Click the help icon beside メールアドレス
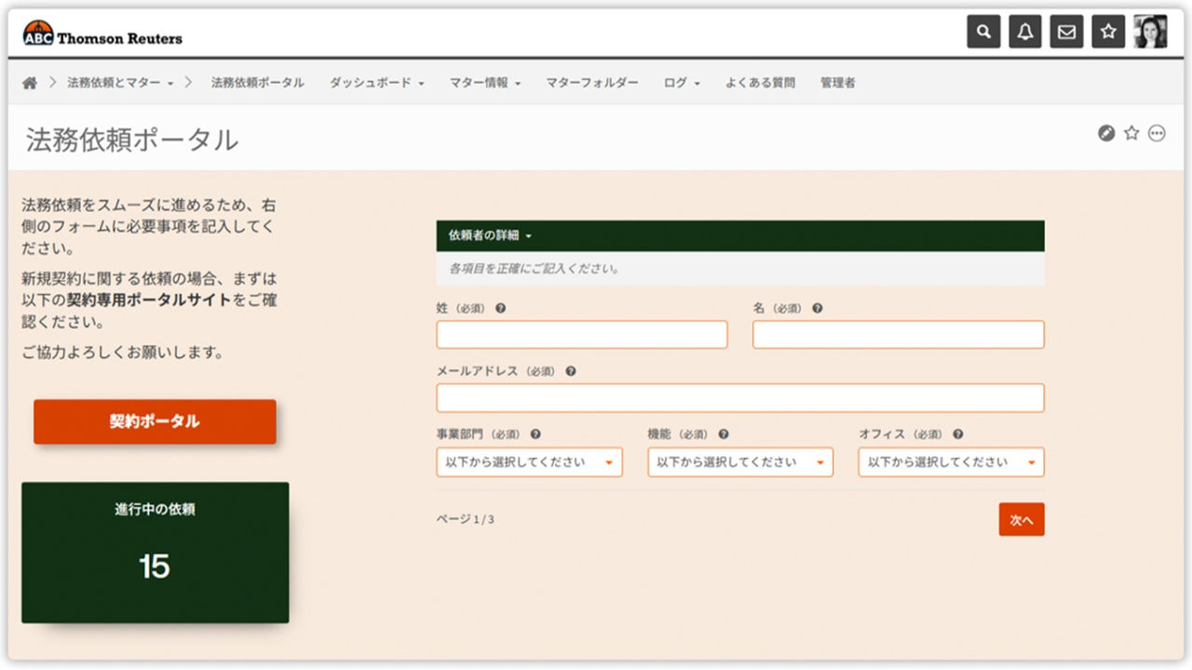Image resolution: width=1192 pixels, height=670 pixels. coord(570,370)
